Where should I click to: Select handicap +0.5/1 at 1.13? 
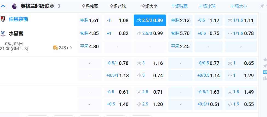click(117, 75)
